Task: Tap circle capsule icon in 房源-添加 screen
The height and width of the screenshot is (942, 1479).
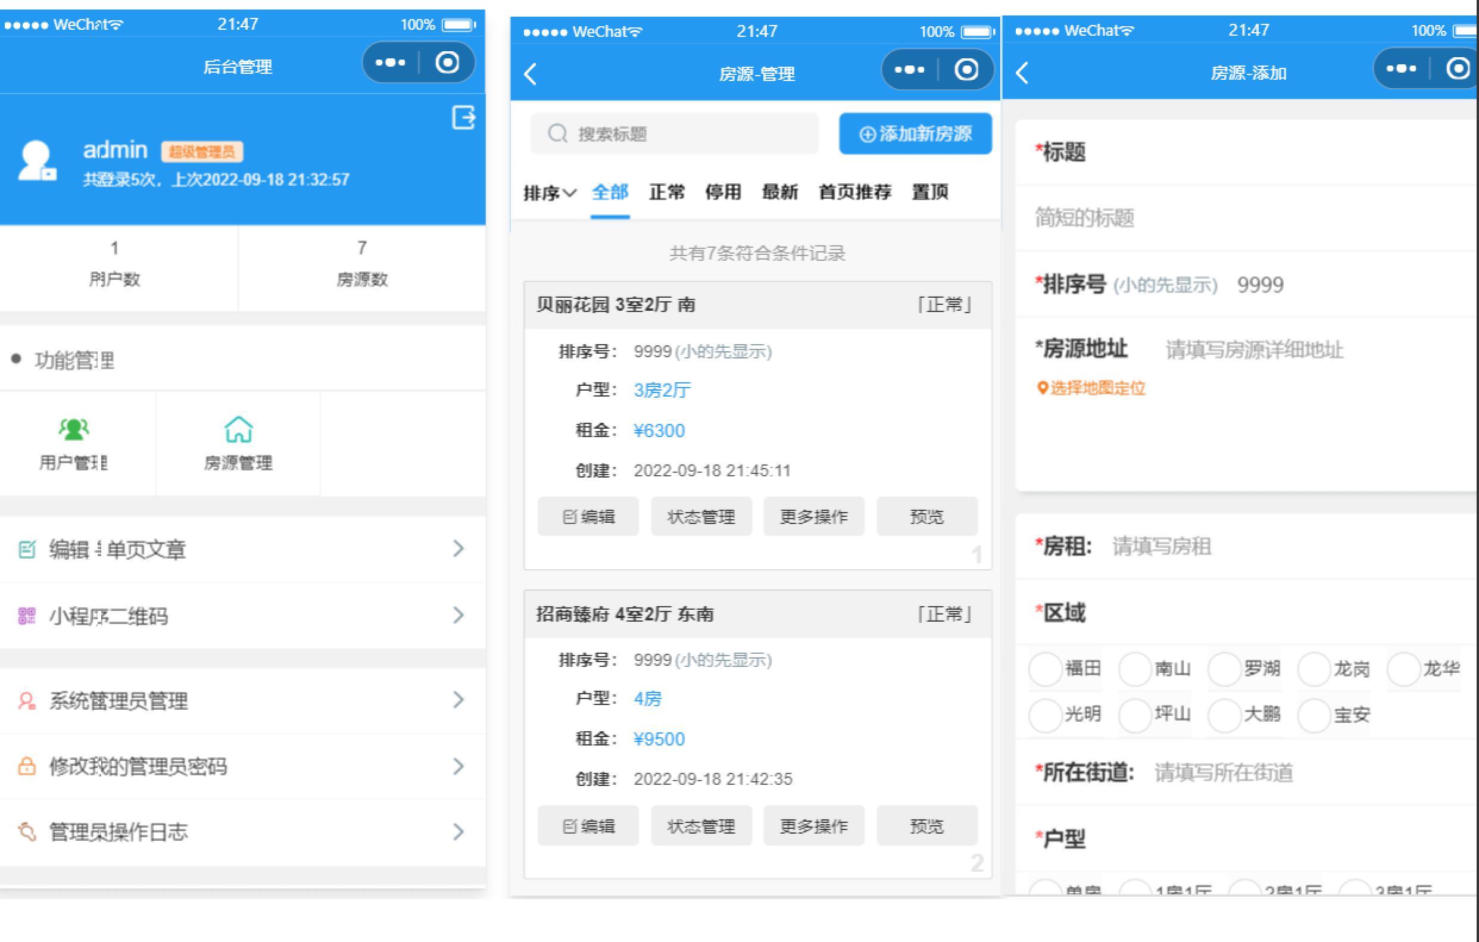Action: pyautogui.click(x=1458, y=68)
